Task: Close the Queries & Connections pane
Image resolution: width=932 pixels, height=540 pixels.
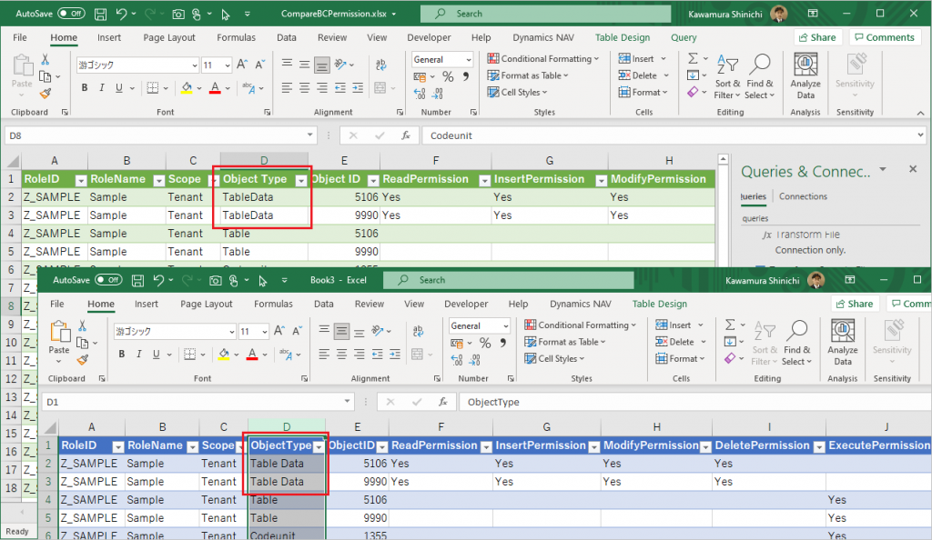Action: point(913,169)
